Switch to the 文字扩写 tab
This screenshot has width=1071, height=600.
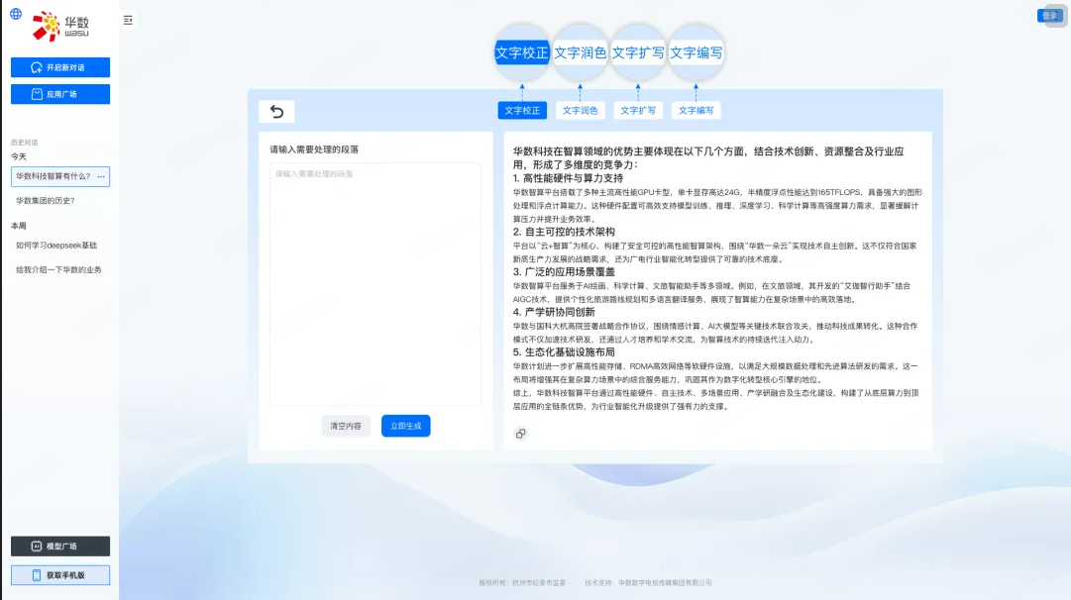[638, 111]
